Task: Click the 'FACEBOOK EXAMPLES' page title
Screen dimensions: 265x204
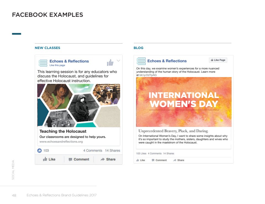Action: pyautogui.click(x=47, y=15)
